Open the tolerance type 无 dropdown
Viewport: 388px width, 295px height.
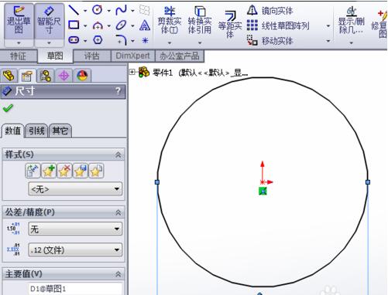pyautogui.click(x=75, y=229)
